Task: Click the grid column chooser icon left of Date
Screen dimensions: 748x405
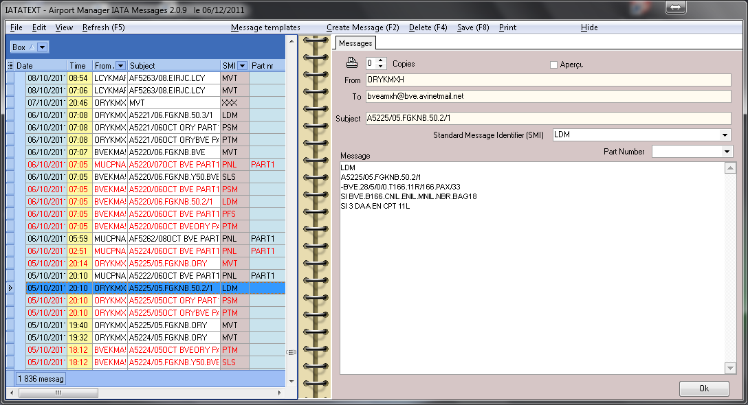Action: coord(10,66)
